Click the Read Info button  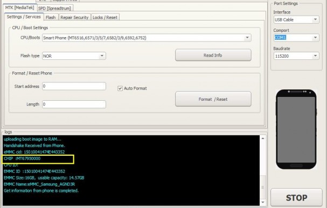(213, 56)
